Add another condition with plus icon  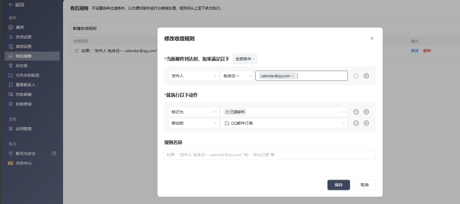(x=366, y=76)
